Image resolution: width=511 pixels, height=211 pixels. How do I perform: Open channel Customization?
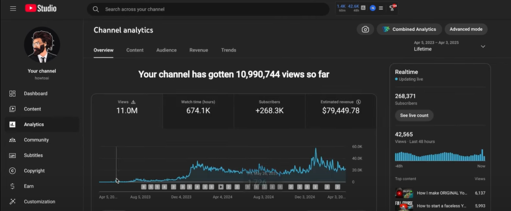click(39, 202)
